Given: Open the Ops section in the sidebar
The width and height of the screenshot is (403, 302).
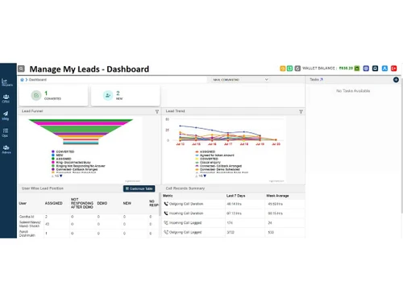Looking at the screenshot, I should coord(5,133).
